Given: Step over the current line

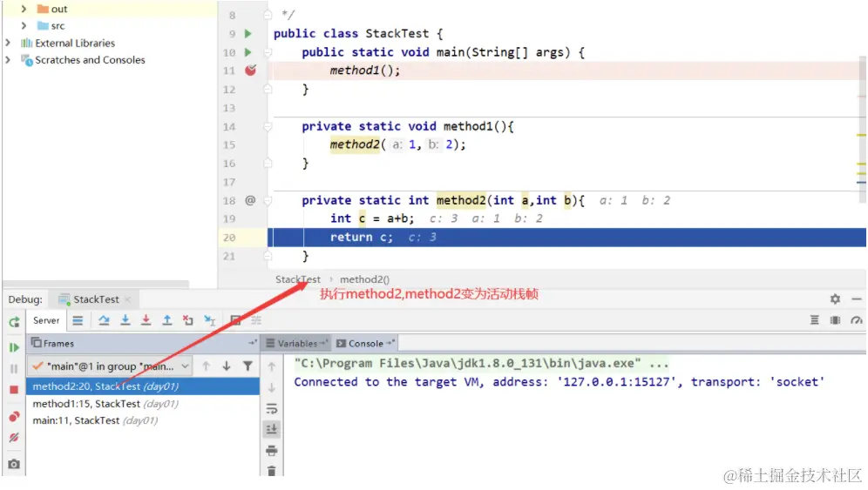Looking at the screenshot, I should 104,320.
